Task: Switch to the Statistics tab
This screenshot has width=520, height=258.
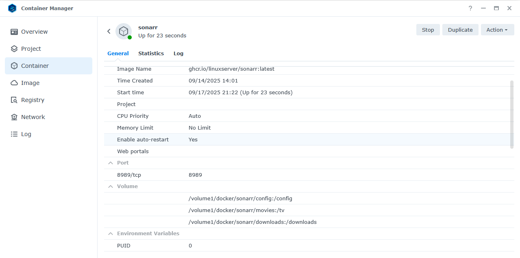Action: tap(151, 53)
